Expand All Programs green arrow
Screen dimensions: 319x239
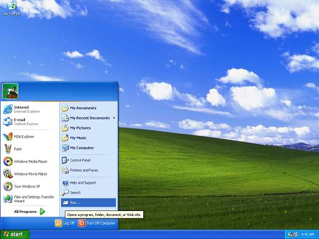click(42, 212)
